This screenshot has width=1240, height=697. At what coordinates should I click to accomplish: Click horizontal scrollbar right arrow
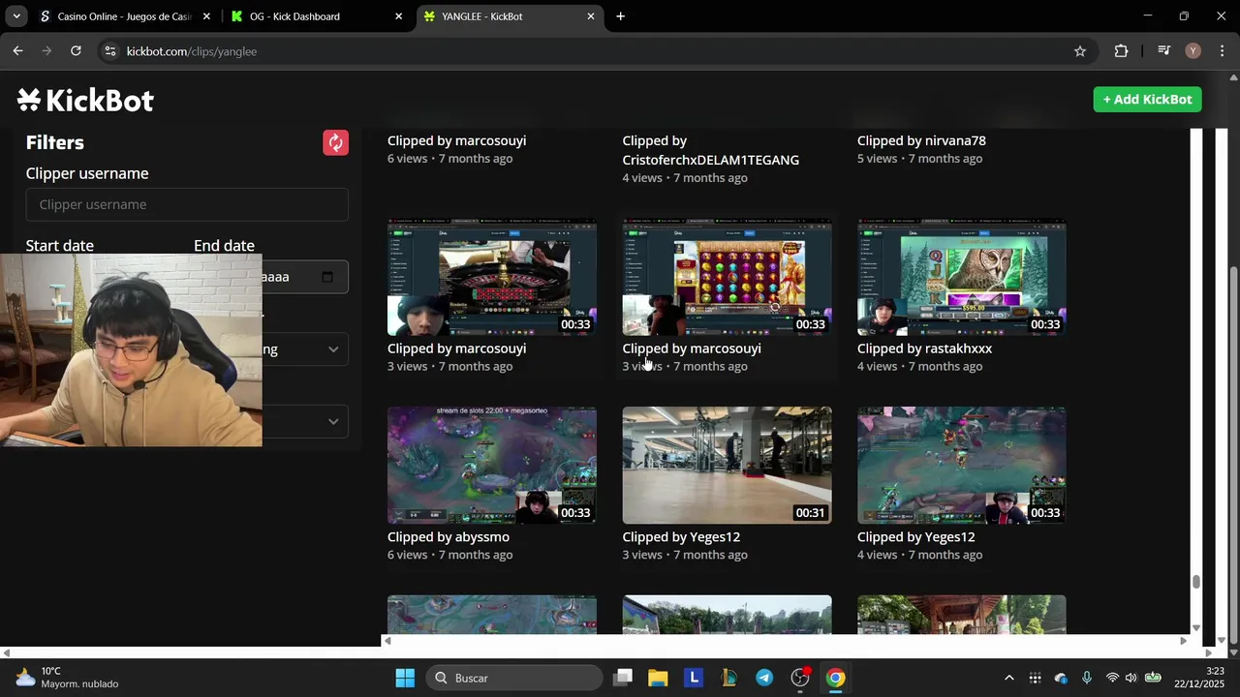coord(1183,641)
